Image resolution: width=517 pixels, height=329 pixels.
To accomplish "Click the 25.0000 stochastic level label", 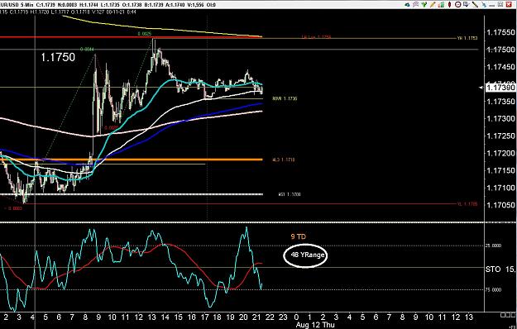I will click(x=494, y=246).
